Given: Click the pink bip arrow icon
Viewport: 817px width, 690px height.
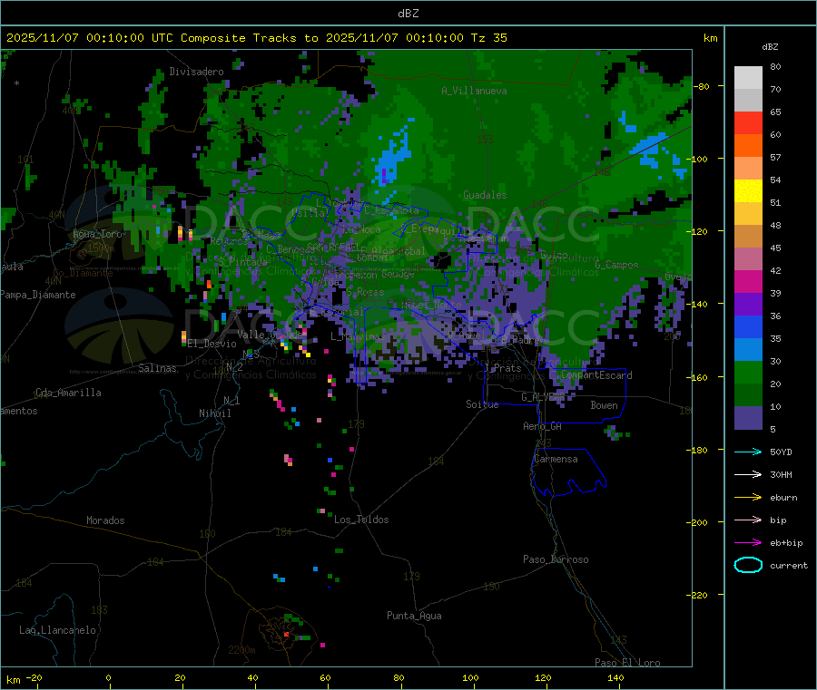Looking at the screenshot, I should coord(748,520).
